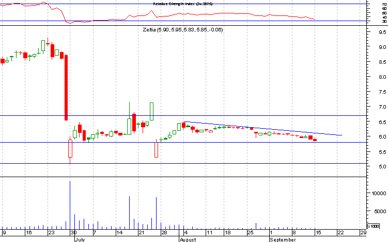Click the Zeltia price chart title

point(183,30)
